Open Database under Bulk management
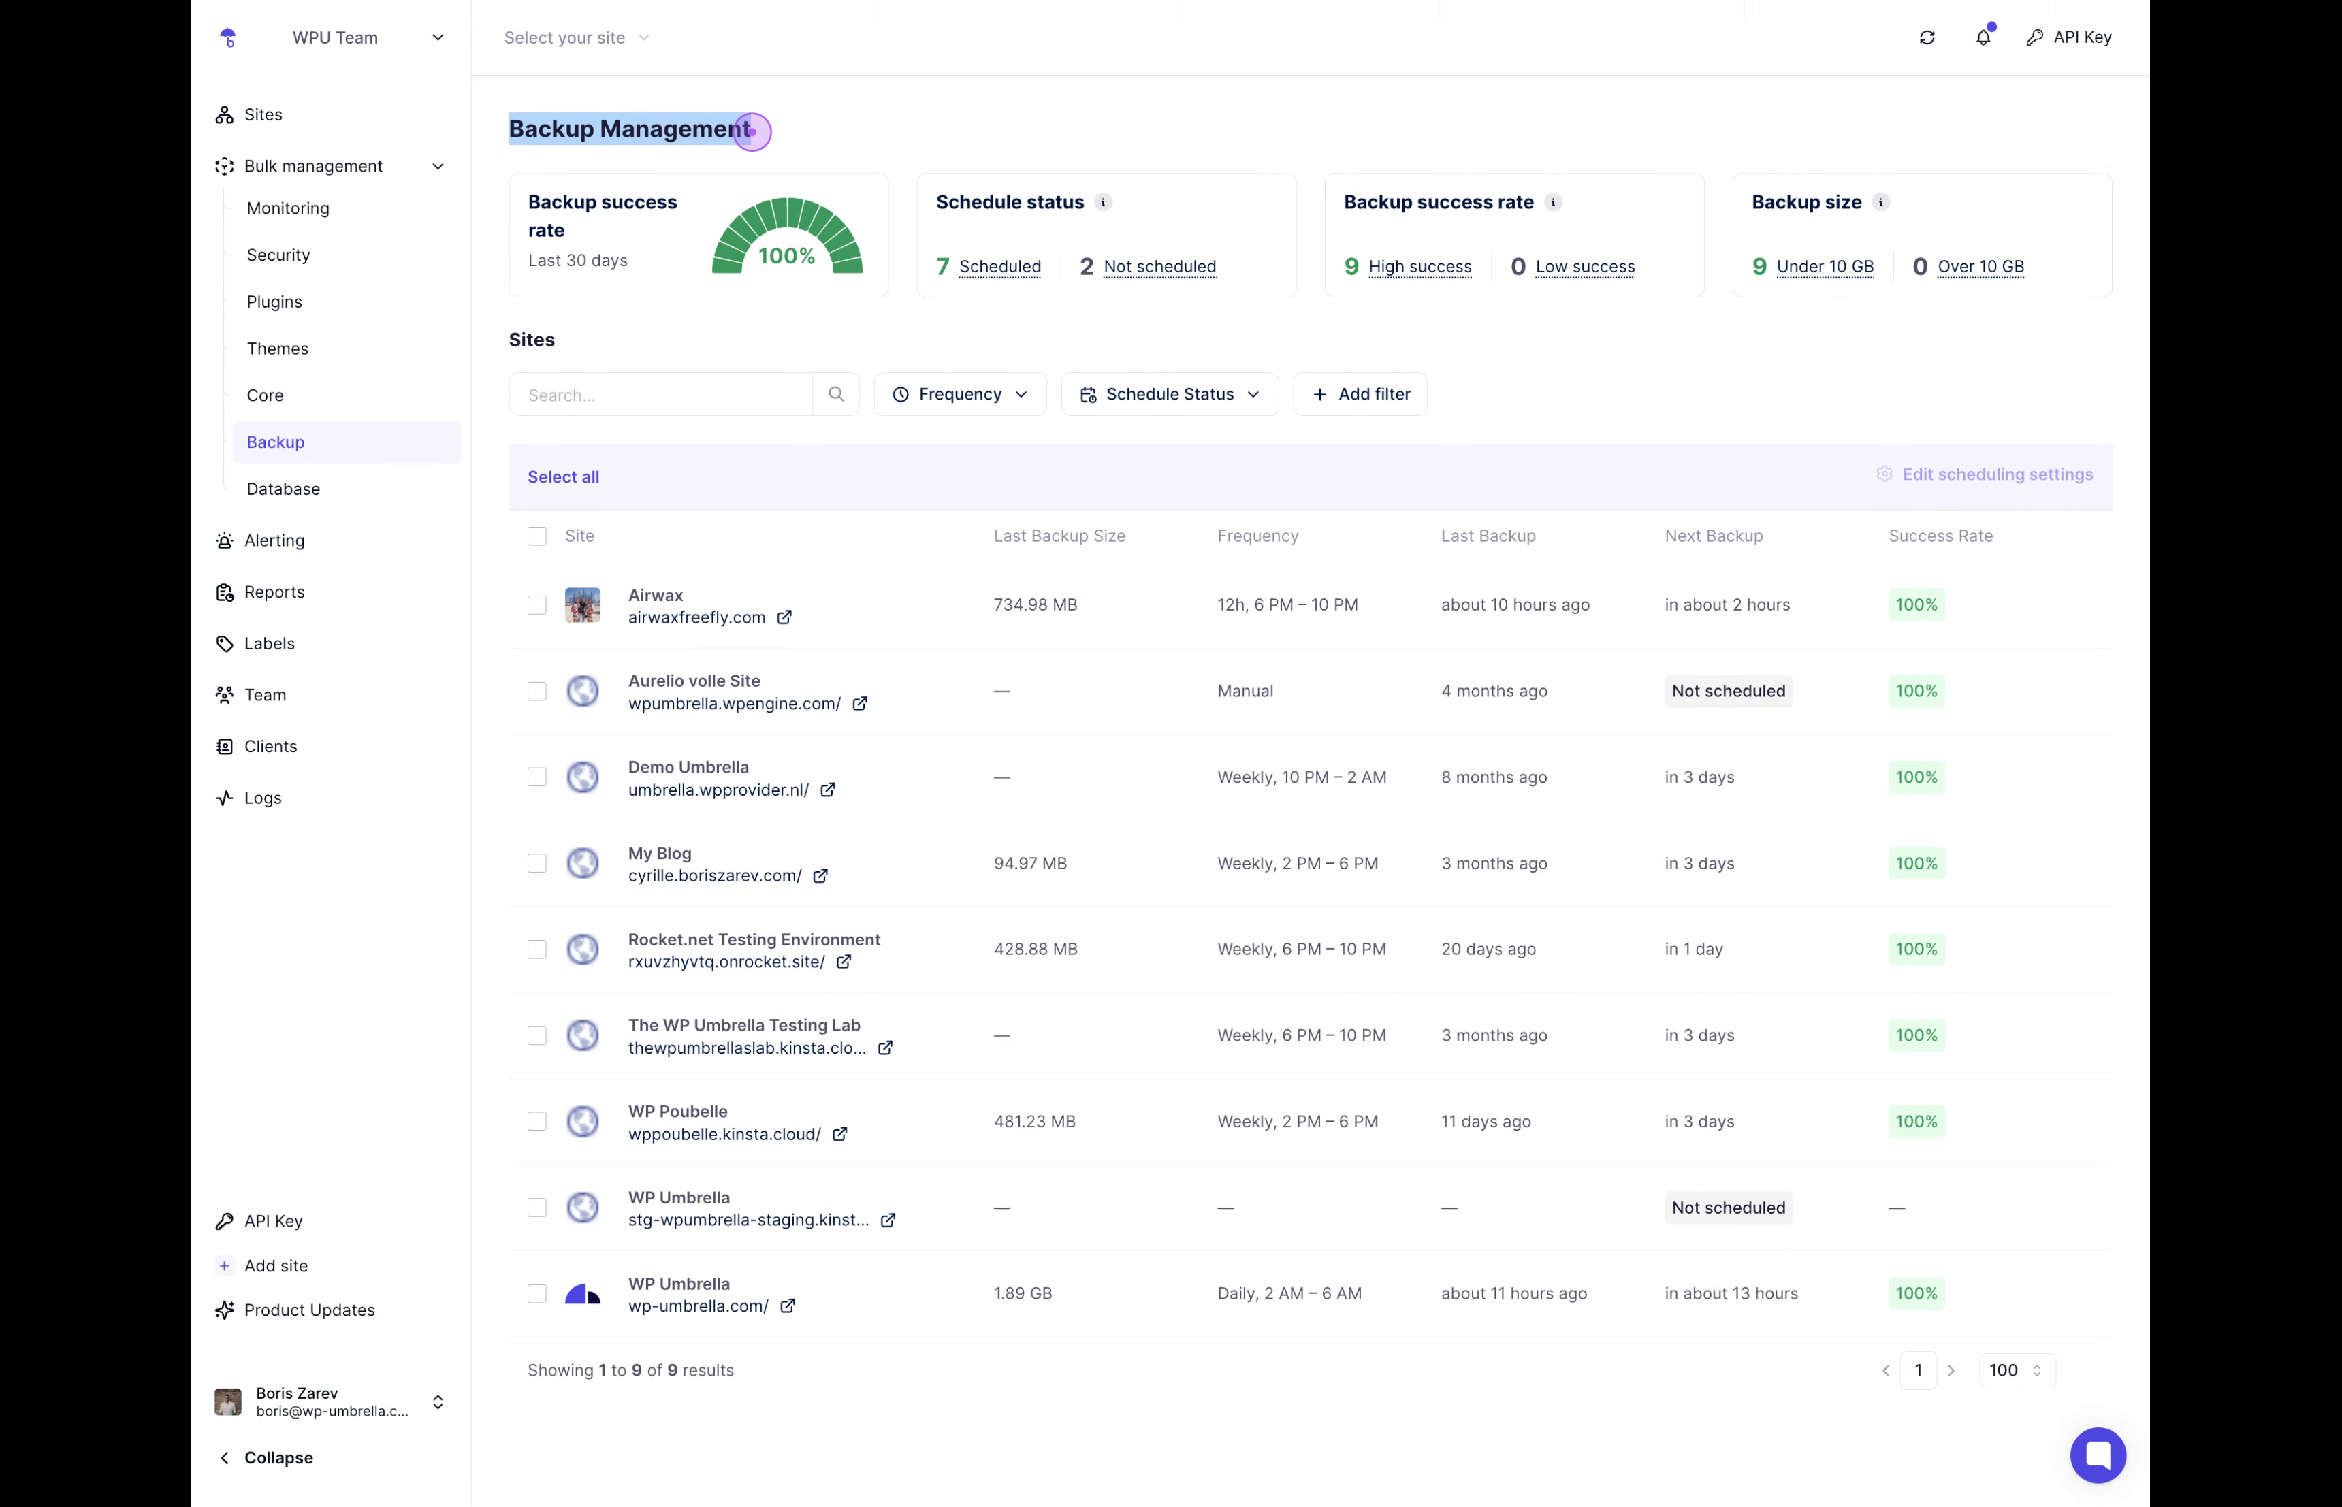This screenshot has height=1507, width=2342. coord(283,489)
